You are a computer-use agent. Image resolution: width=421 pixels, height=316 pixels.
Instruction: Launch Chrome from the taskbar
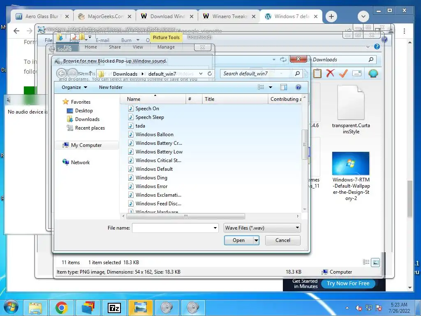tap(61, 307)
